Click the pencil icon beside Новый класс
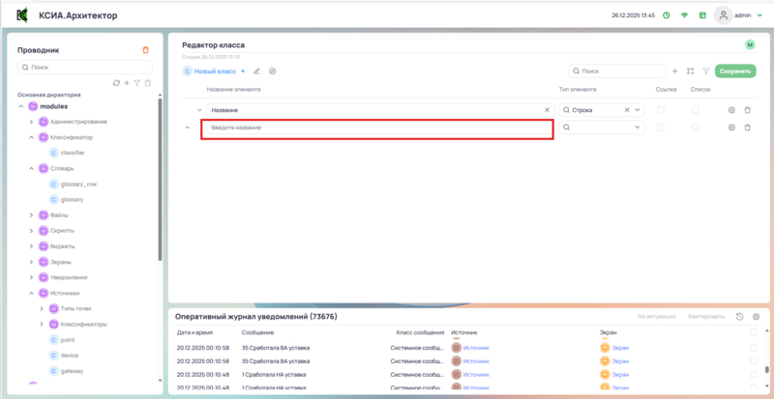This screenshot has width=774, height=399. click(x=256, y=71)
